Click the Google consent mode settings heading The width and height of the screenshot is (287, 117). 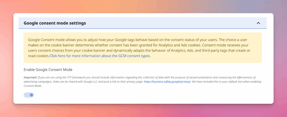click(x=55, y=23)
